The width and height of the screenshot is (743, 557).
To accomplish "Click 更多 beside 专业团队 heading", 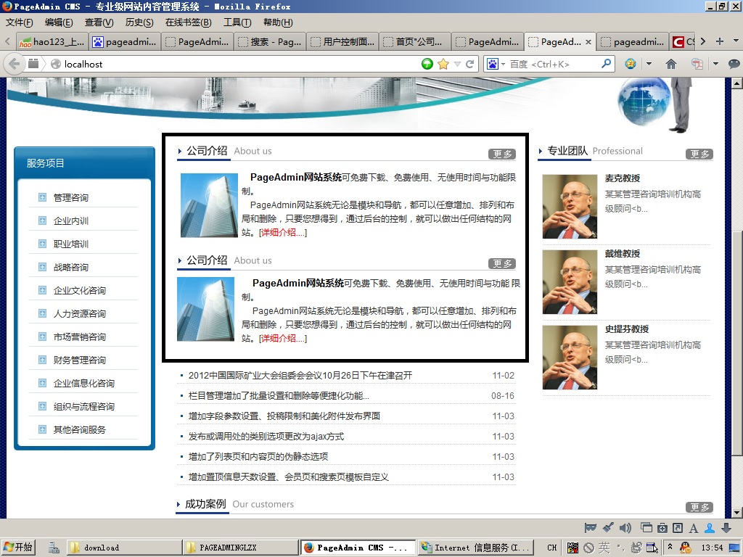I will point(699,154).
